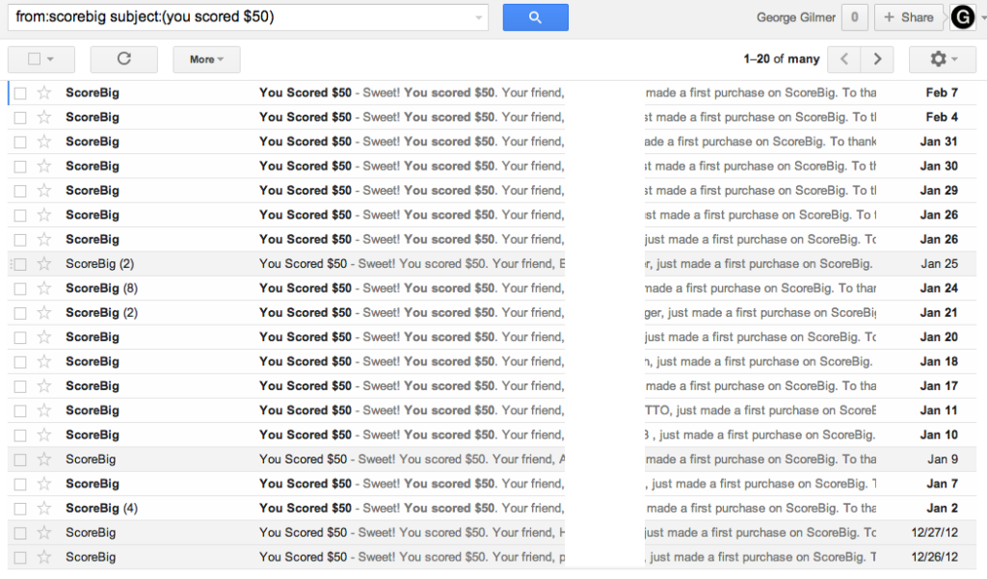The width and height of the screenshot is (987, 579).
Task: Select the Jan 25 email checkbox
Action: (x=20, y=264)
